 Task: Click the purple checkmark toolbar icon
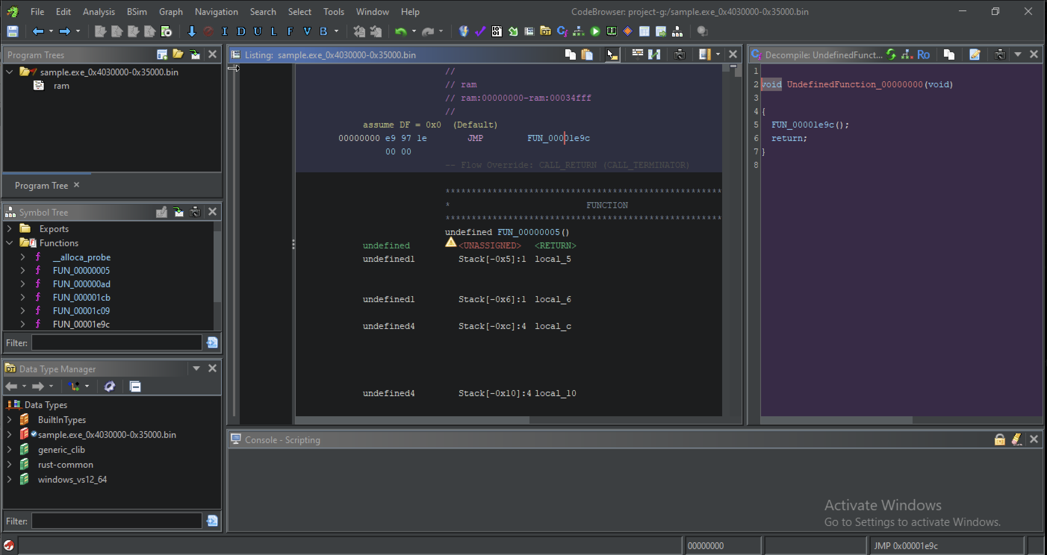pyautogui.click(x=481, y=31)
